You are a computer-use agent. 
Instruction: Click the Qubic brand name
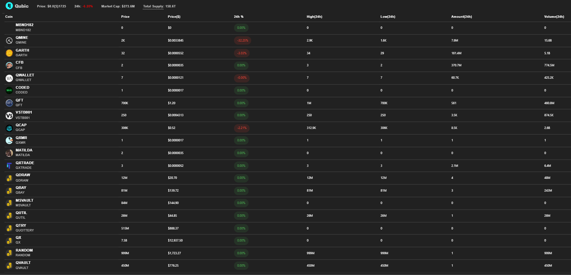pyautogui.click(x=22, y=6)
